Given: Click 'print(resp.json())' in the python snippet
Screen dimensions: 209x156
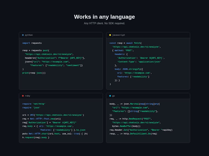Looking at the screenshot, I should pos(34,73).
